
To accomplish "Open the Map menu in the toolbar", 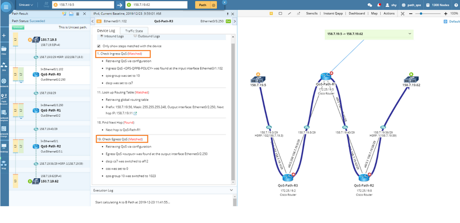I will click(375, 14).
